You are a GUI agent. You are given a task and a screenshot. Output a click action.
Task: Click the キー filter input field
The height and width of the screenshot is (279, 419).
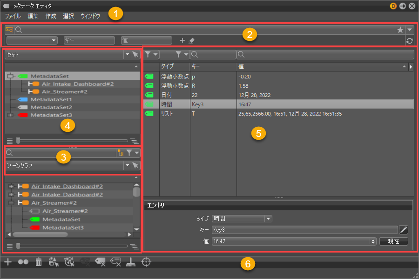pos(89,40)
